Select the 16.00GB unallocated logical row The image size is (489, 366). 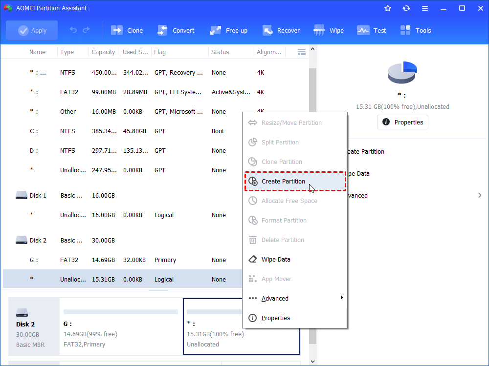123,215
